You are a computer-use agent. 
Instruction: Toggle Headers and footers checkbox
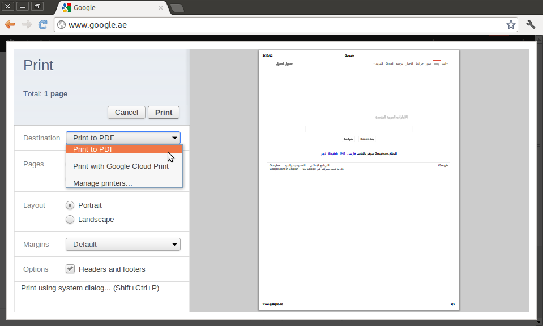click(x=70, y=269)
